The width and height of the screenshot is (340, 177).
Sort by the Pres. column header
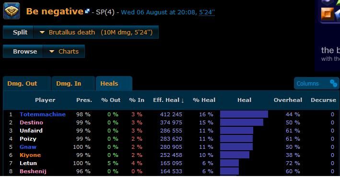coord(84,100)
